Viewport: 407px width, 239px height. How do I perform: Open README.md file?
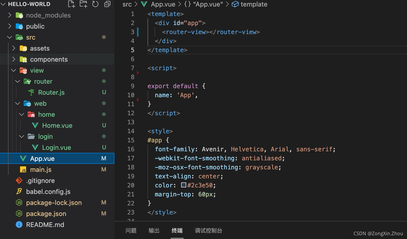pos(45,225)
